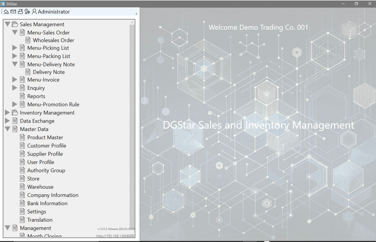Click the Wholesales Order document icon
376x242 pixels.
click(x=28, y=40)
